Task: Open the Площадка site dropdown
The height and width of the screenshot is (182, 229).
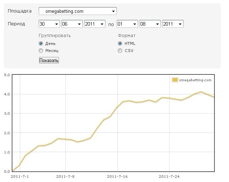Action: (77, 11)
